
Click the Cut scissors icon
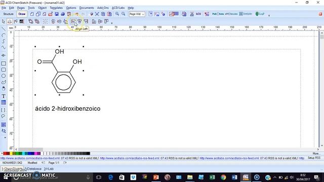97,14
